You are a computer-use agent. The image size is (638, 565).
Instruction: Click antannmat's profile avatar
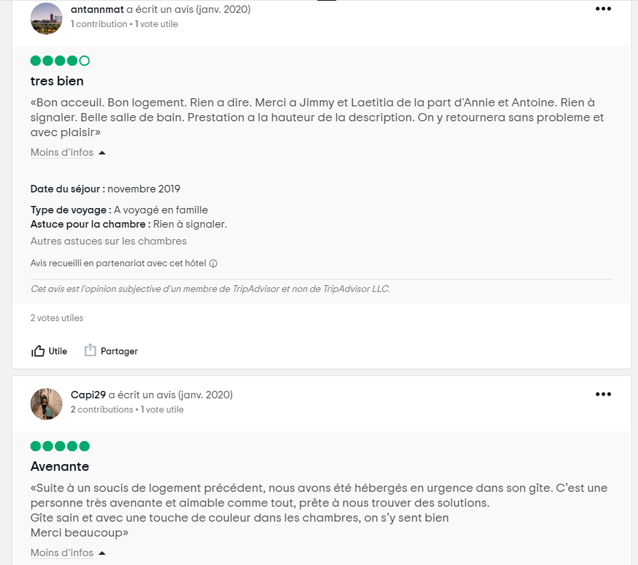tap(47, 18)
